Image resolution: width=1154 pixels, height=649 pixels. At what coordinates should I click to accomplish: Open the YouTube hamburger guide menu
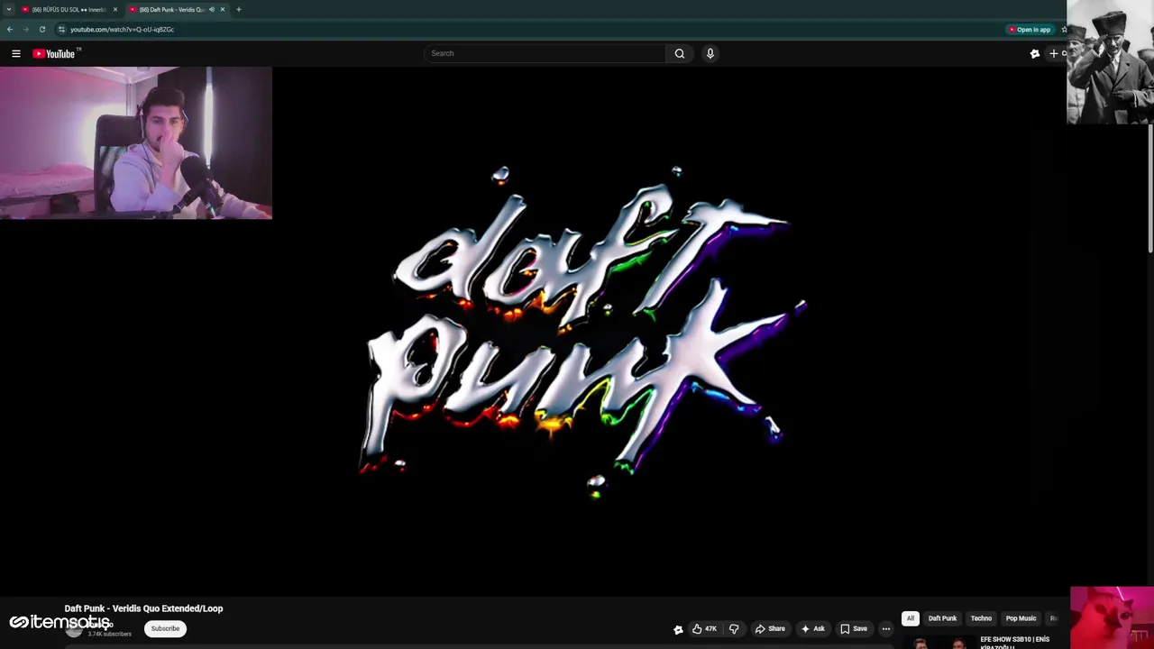coord(16,54)
